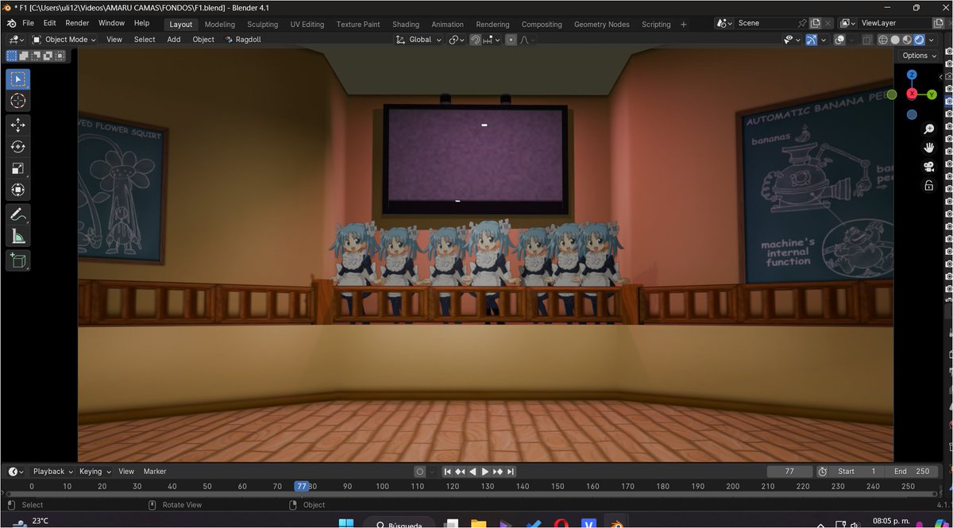Activate the 3D Cursor tool
953x528 pixels.
tap(17, 101)
